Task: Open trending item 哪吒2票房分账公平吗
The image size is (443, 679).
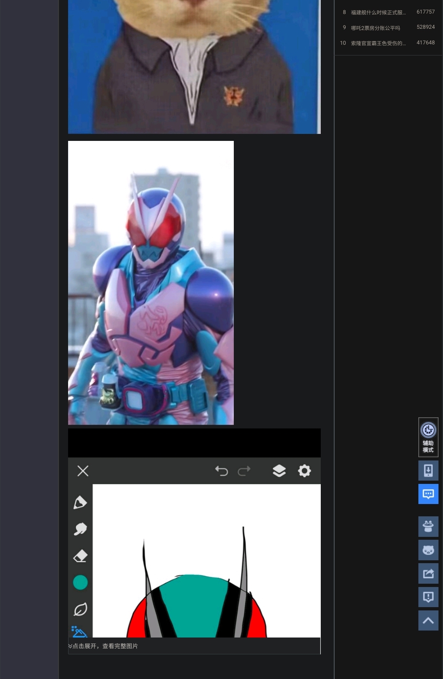Action: coord(375,28)
